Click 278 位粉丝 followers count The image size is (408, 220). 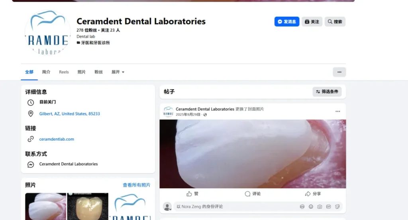point(86,30)
